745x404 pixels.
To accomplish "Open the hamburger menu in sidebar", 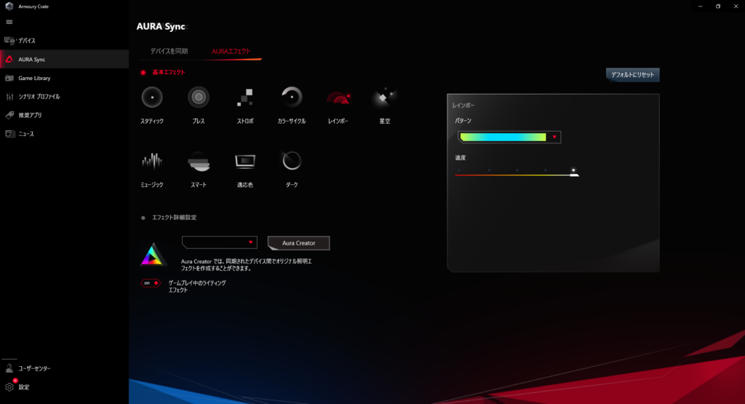I will (9, 22).
